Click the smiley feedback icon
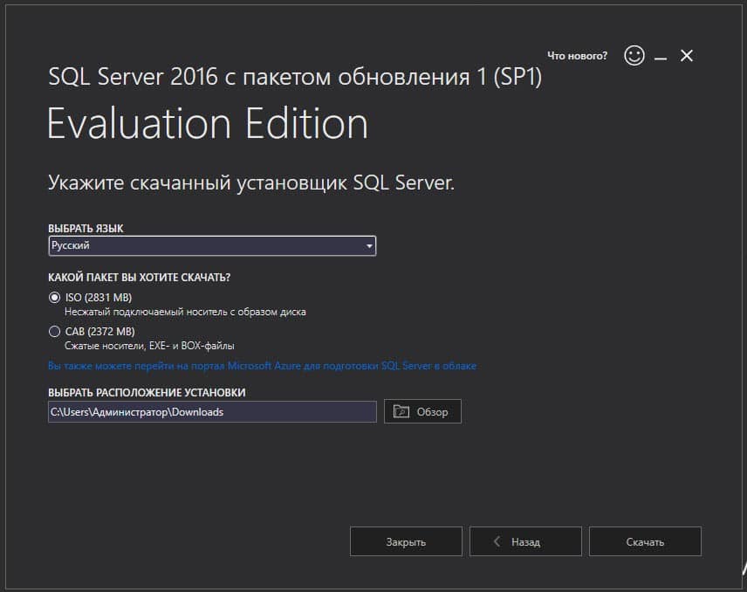The width and height of the screenshot is (747, 592). point(633,54)
